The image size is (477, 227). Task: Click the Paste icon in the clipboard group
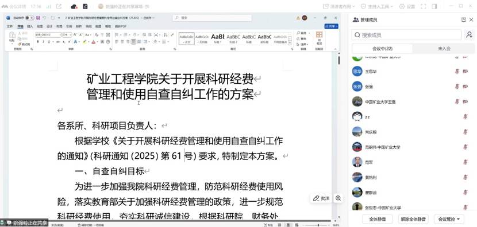pos(12,37)
